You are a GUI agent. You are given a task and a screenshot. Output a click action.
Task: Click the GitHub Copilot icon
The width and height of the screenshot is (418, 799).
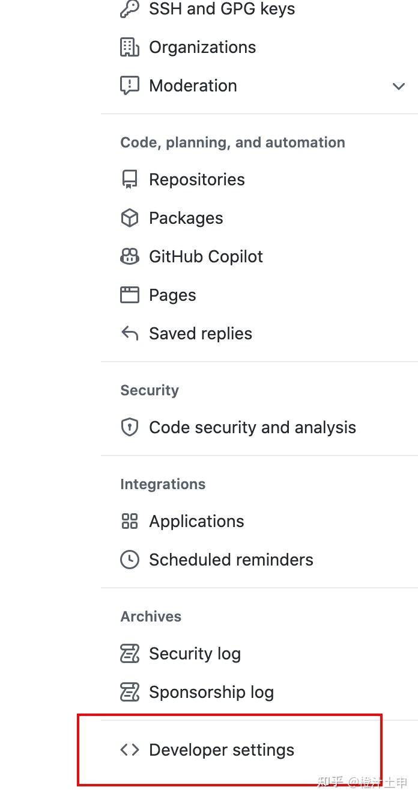click(130, 256)
